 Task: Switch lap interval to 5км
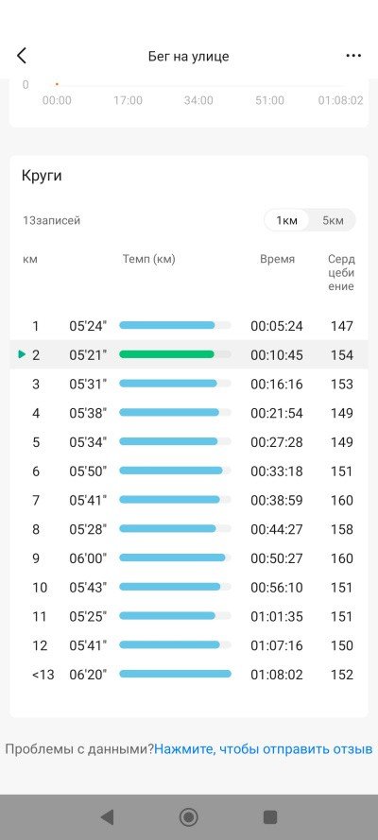333,220
